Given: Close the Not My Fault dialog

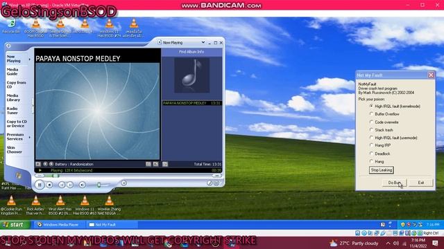Looking at the screenshot, I should [x=431, y=75].
